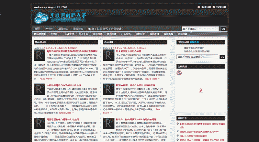259x142 pixels.
Task: Click Next in IT的那点事 pagination
Action: [x=75, y=48]
